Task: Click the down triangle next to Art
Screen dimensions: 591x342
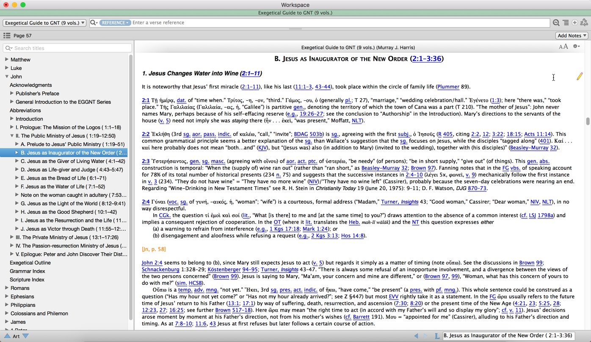Action: pyautogui.click(x=25, y=336)
